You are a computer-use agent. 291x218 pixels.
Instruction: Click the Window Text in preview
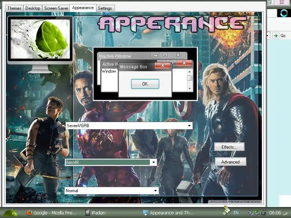(110, 71)
